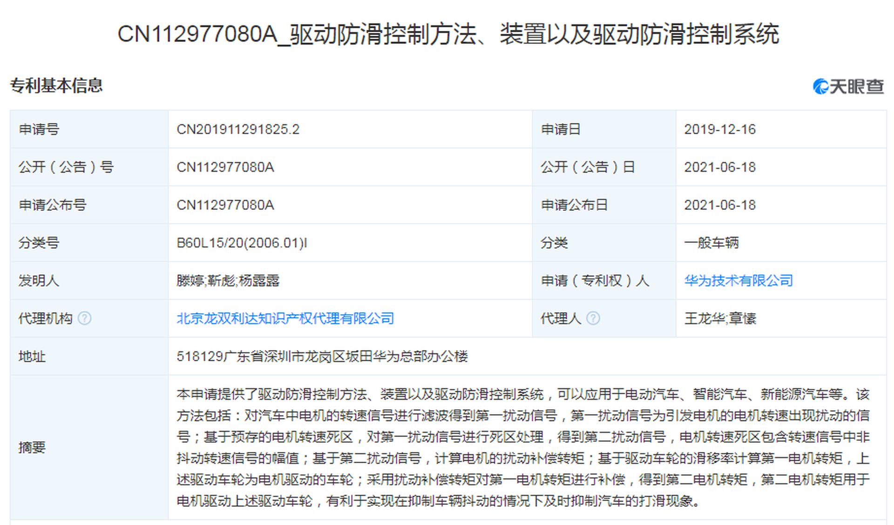The width and height of the screenshot is (894, 525).
Task: Click the patent title CN112977080A heading
Action: (x=448, y=34)
